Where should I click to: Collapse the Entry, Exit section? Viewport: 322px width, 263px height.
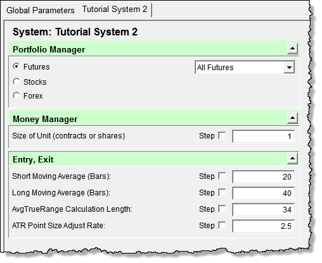point(292,159)
